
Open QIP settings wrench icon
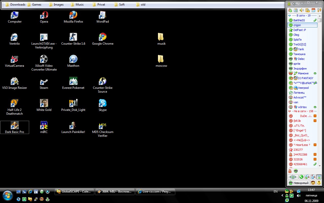(319, 10)
